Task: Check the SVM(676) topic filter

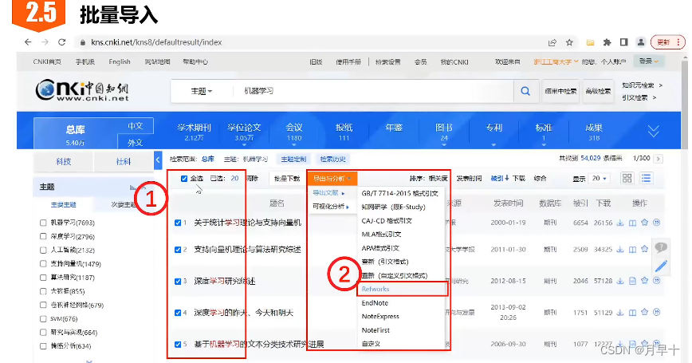Action: pos(43,318)
